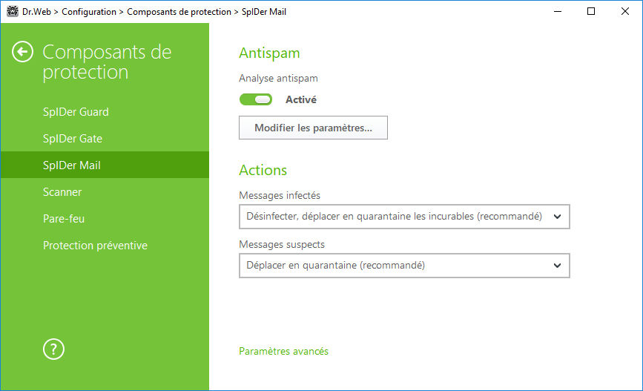Screen dimensions: 643x391
Task: Open the Paramètres avancés link
Action: point(284,351)
